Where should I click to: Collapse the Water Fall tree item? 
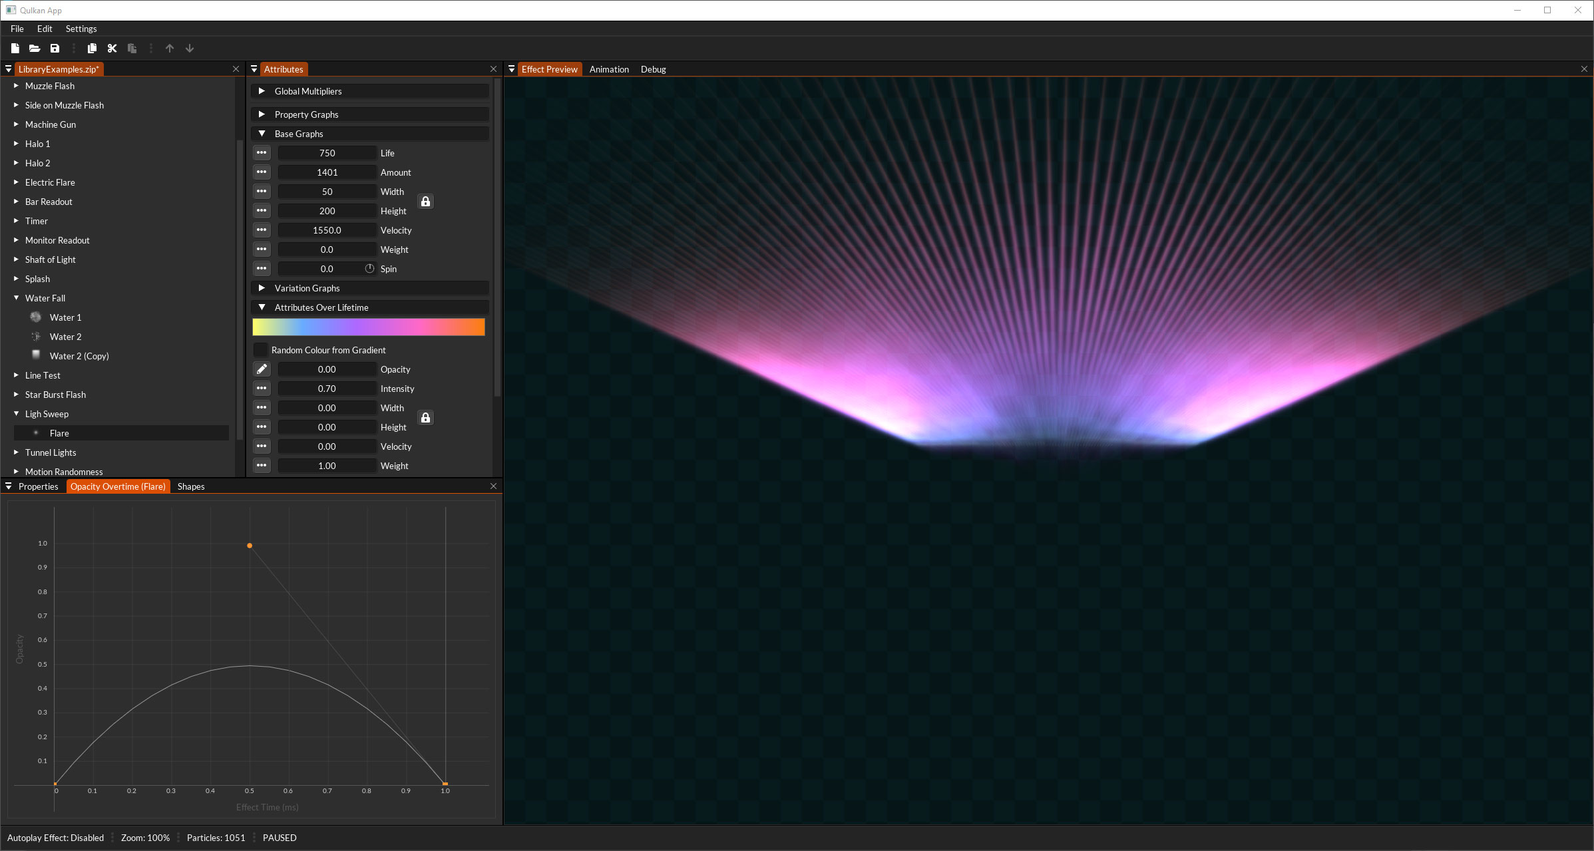tap(17, 298)
